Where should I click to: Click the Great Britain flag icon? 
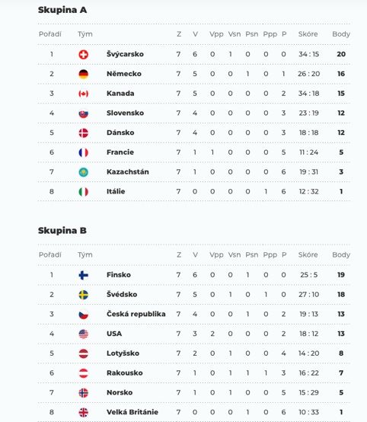coord(84,413)
